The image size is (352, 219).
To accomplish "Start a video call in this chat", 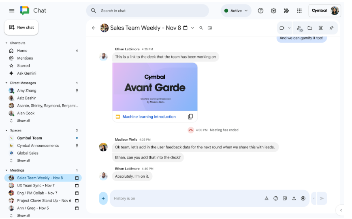I will click(282, 28).
